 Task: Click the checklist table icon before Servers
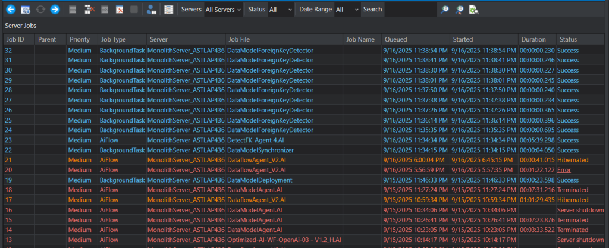point(168,10)
